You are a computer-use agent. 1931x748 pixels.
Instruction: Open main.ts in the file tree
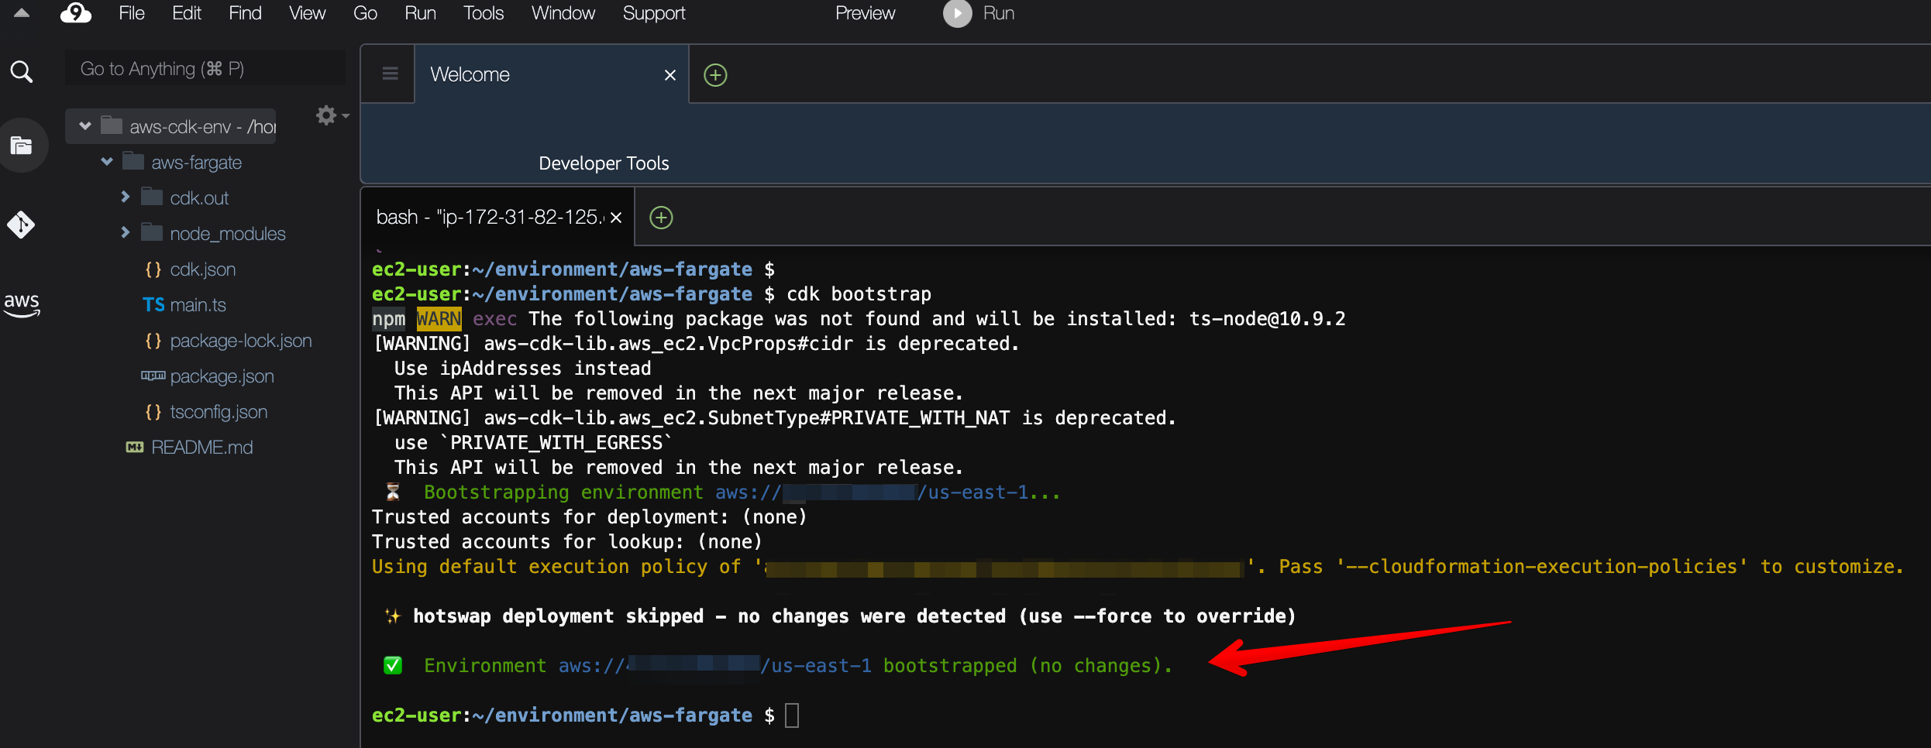pos(198,305)
